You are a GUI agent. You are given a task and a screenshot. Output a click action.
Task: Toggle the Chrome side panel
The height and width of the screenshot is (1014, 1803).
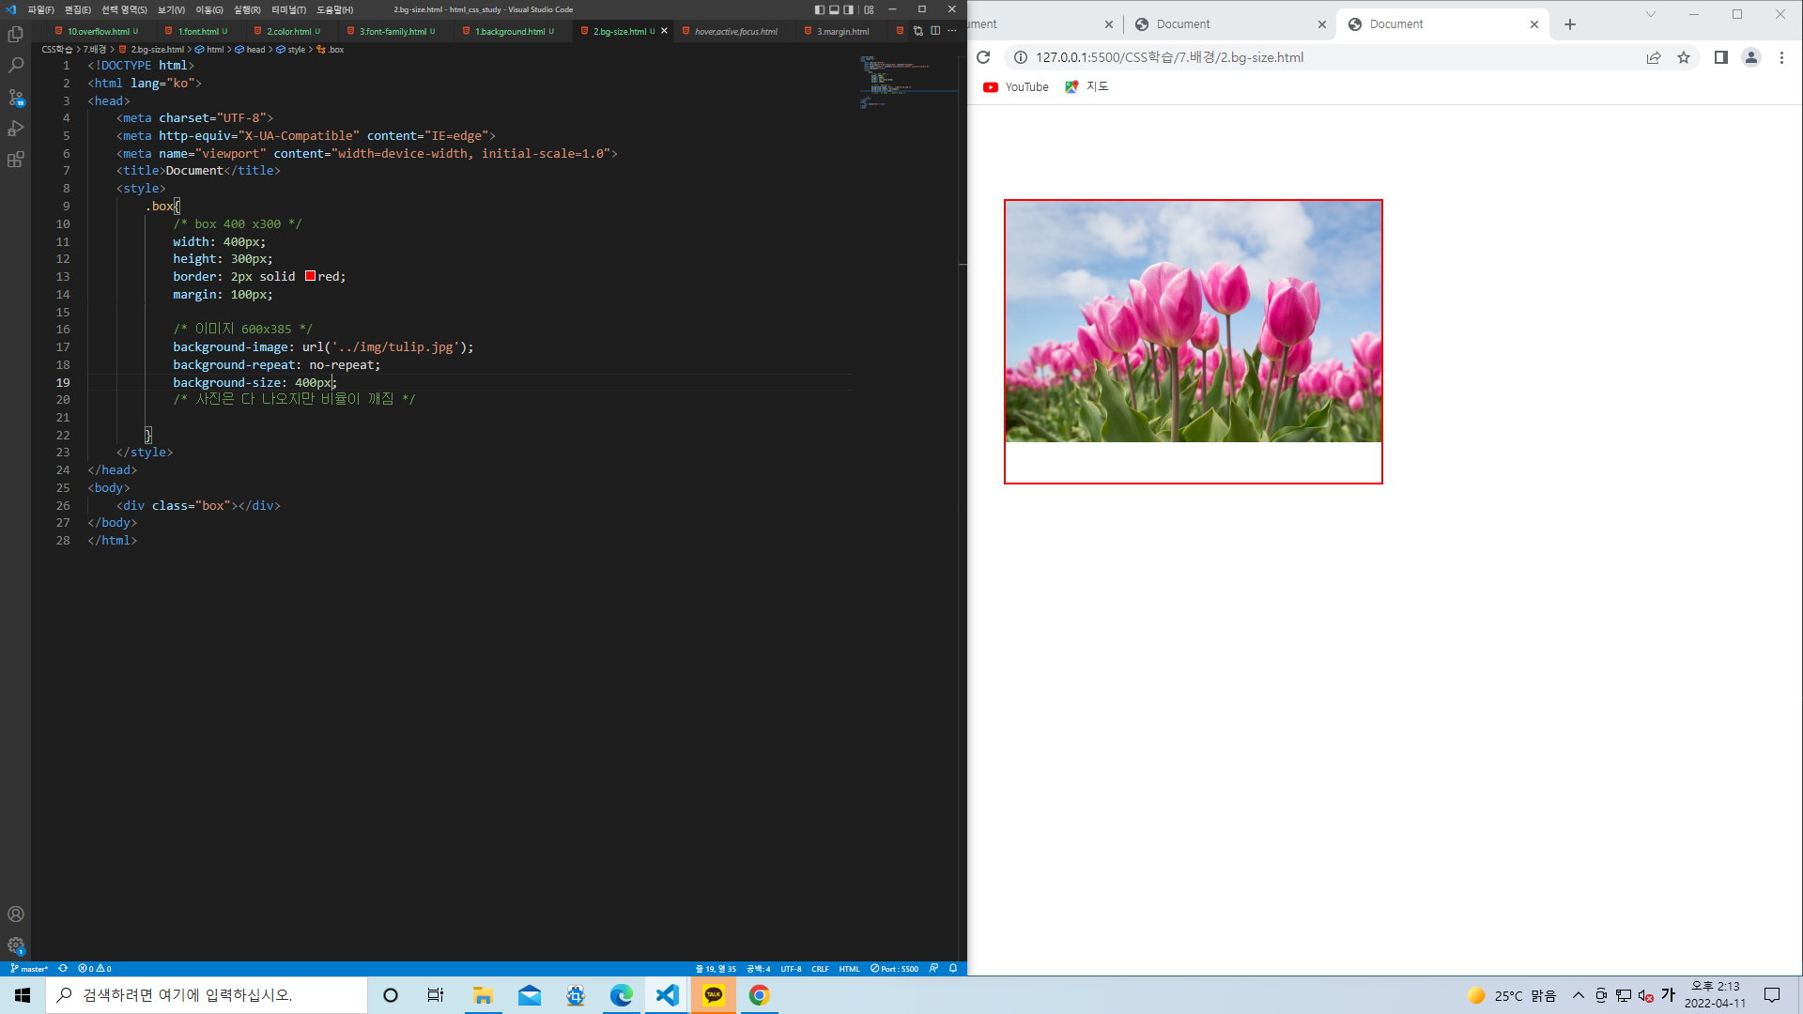1720,57
